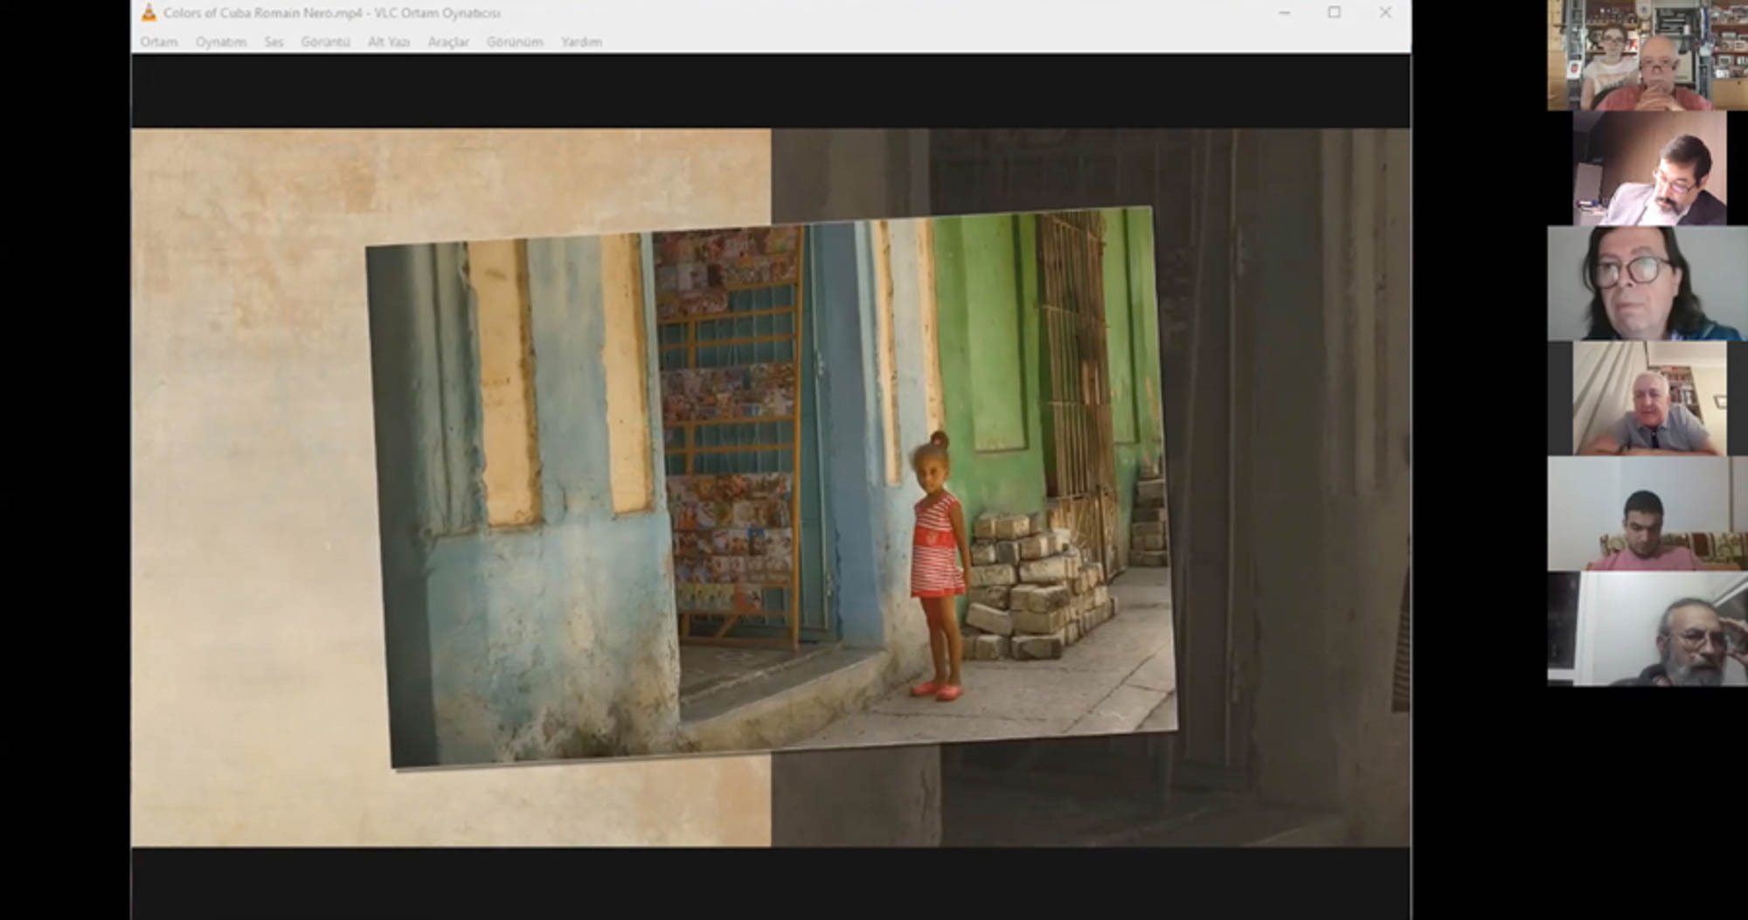Viewport: 1748px width, 920px height.
Task: Select the webcam tile with two people and bookshelves
Action: pos(1647,55)
